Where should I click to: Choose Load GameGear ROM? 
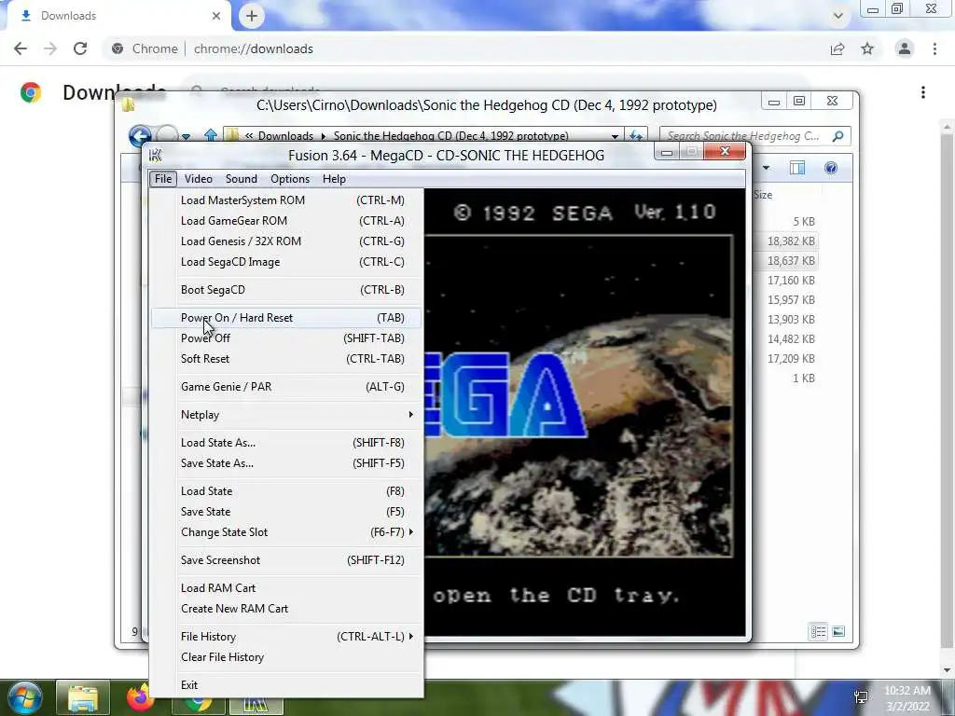point(286,221)
